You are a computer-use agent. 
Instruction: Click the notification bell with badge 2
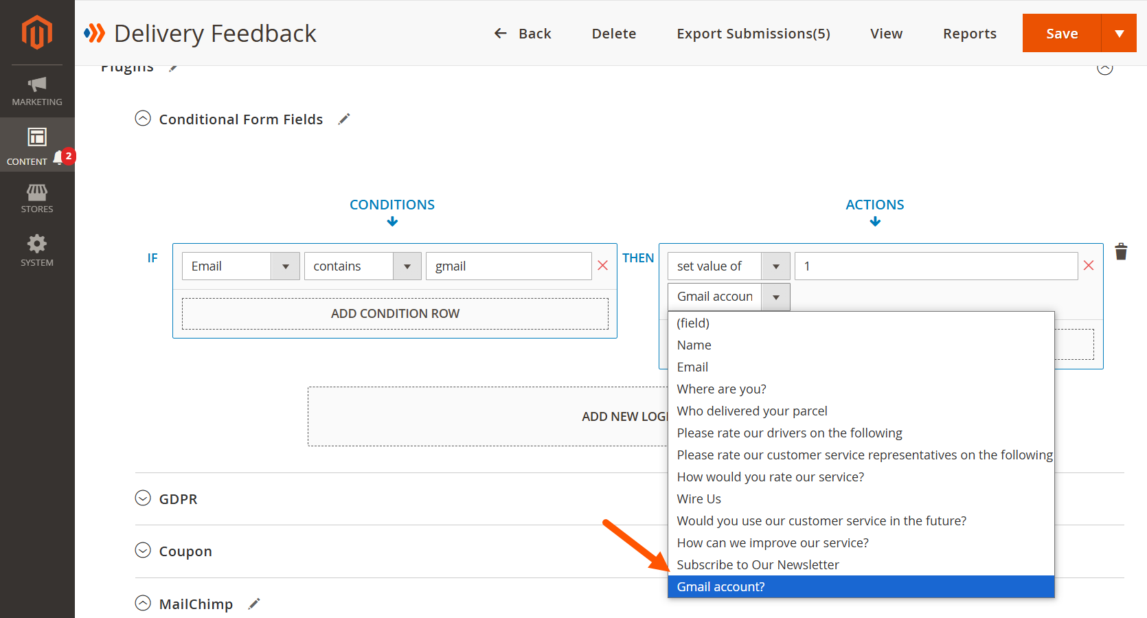pyautogui.click(x=64, y=157)
